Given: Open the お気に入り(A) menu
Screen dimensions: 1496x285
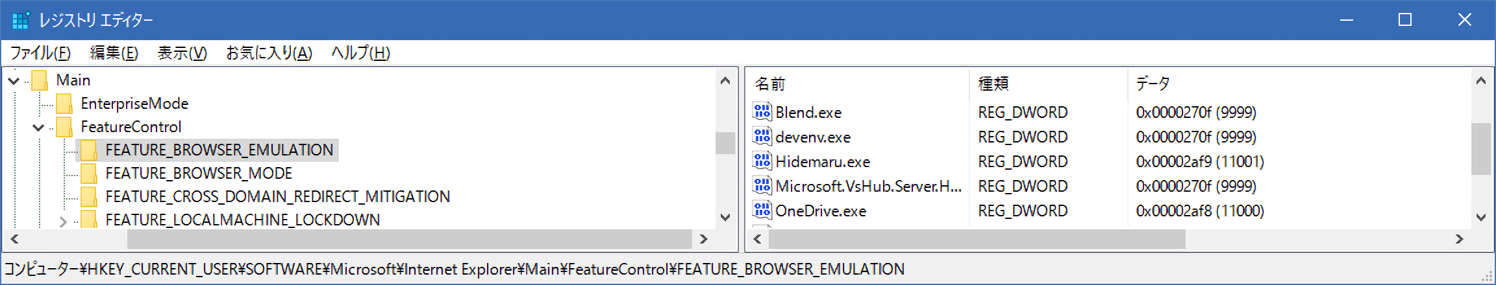Looking at the screenshot, I should (269, 53).
